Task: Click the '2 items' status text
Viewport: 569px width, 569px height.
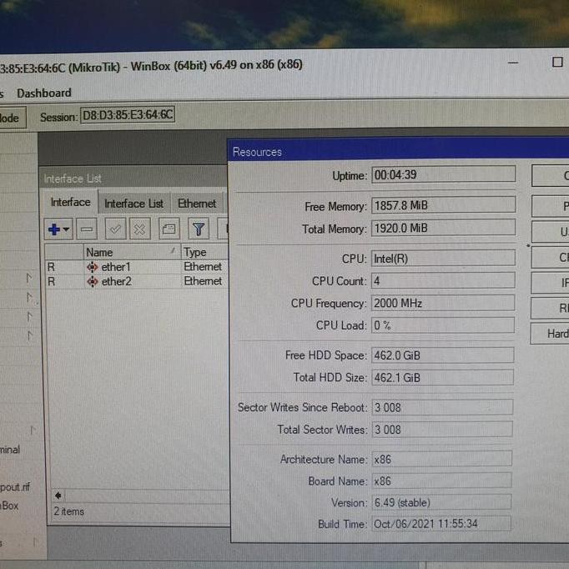Action: [69, 511]
